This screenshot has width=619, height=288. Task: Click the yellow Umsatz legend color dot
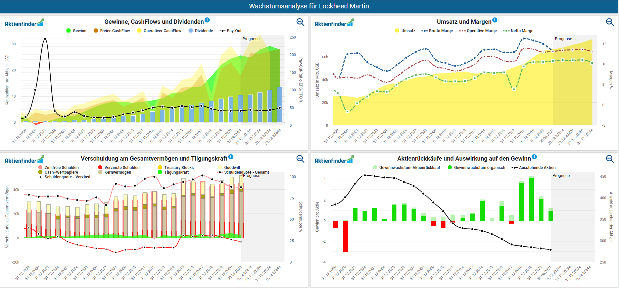pos(397,31)
